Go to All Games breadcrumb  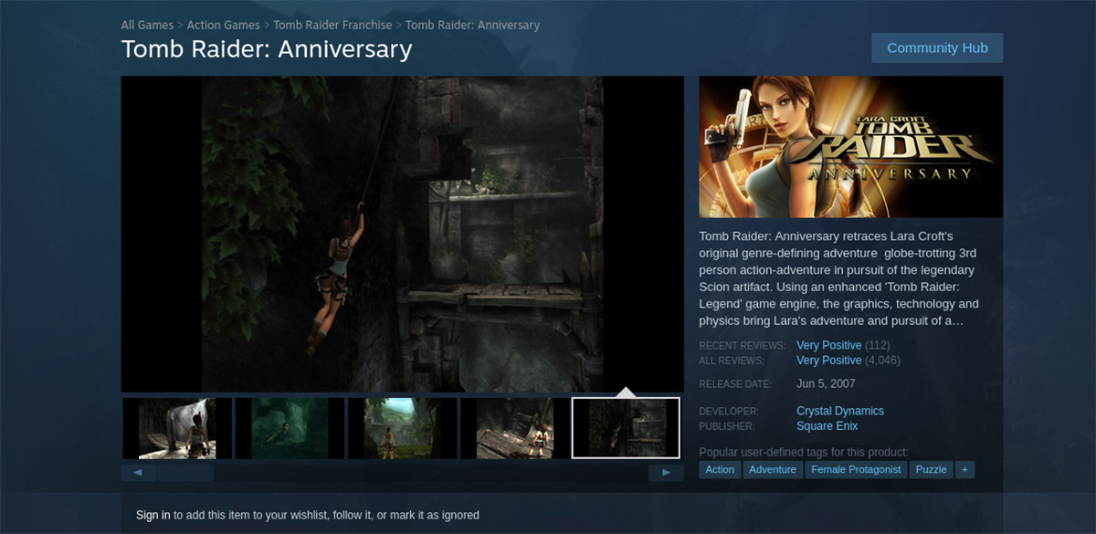pyautogui.click(x=147, y=25)
